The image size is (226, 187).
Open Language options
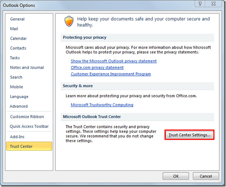click(x=19, y=96)
